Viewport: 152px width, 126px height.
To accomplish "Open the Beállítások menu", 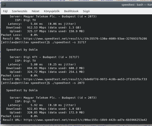I will point(71,11).
